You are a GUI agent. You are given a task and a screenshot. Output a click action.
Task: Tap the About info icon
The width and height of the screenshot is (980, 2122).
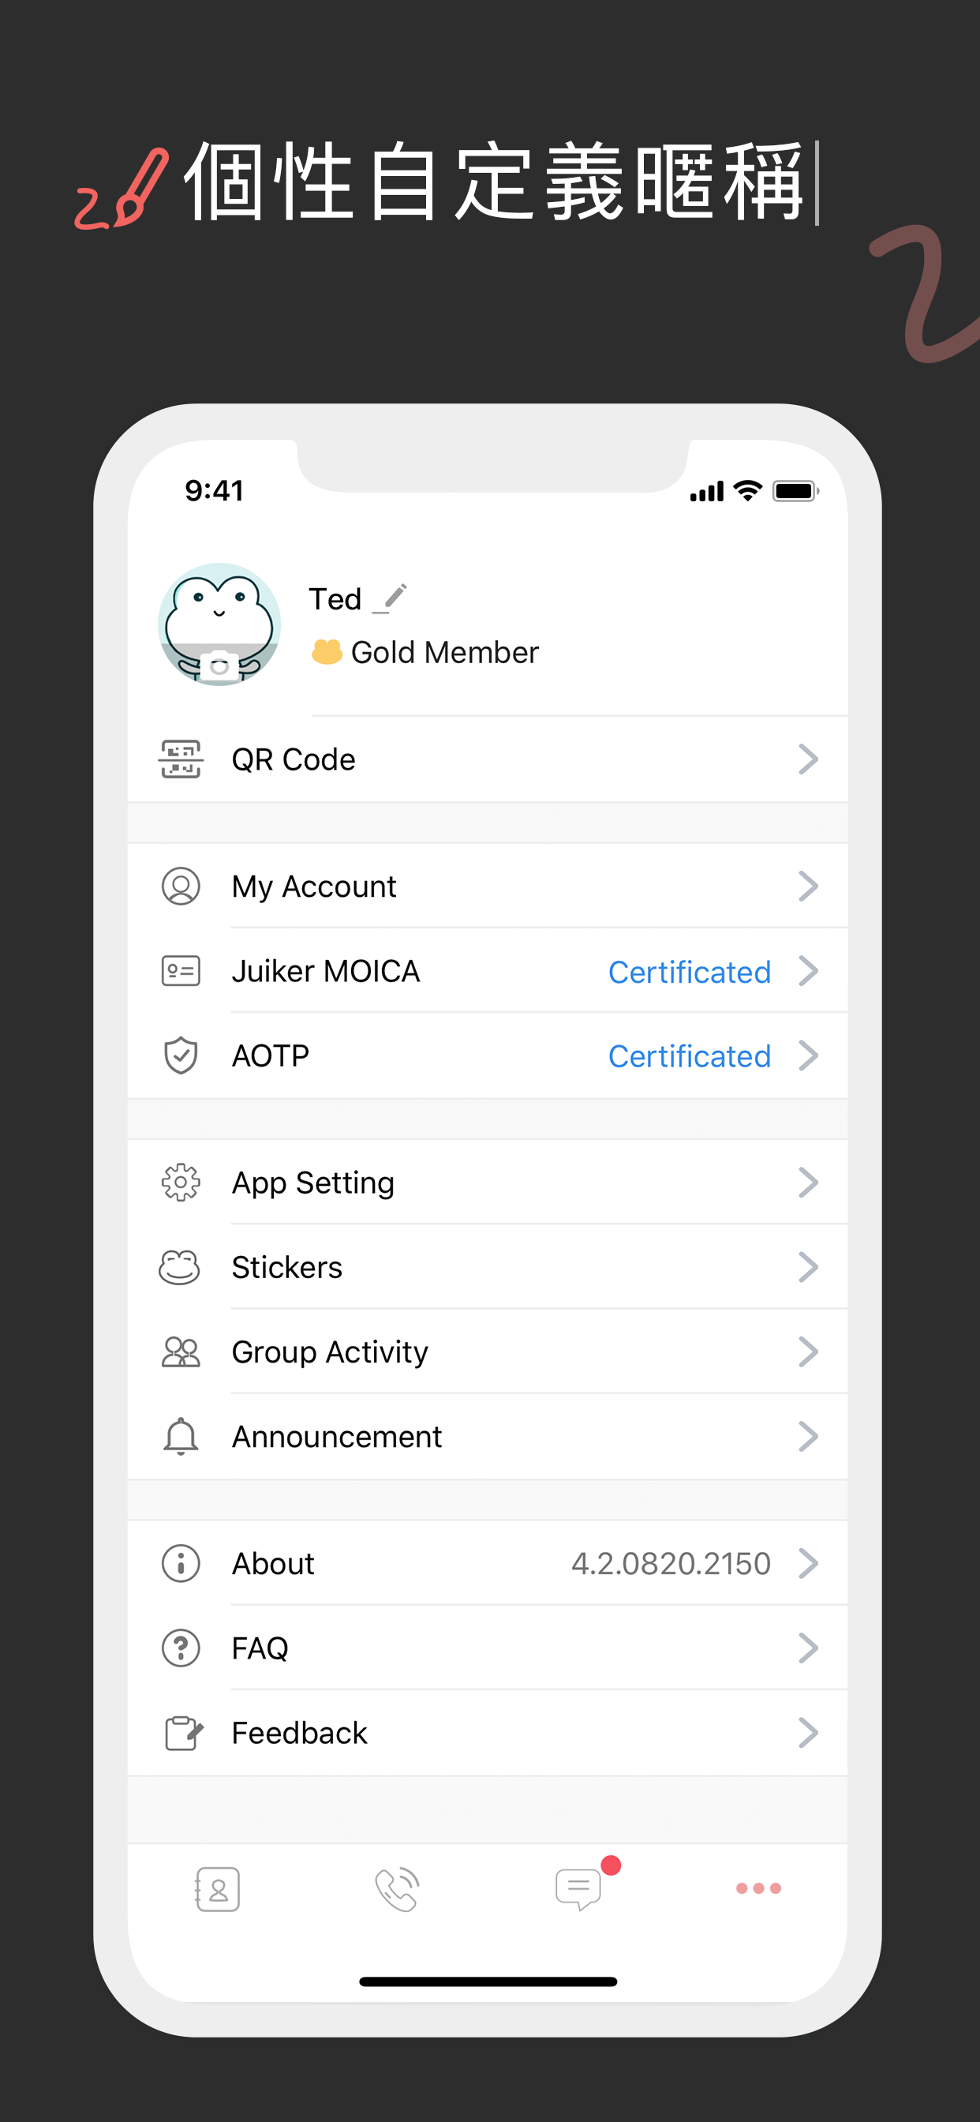181,1564
